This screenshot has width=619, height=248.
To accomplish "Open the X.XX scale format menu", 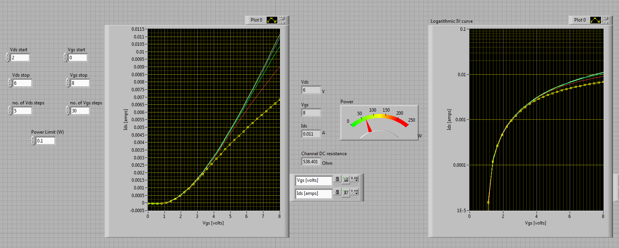I will (354, 179).
